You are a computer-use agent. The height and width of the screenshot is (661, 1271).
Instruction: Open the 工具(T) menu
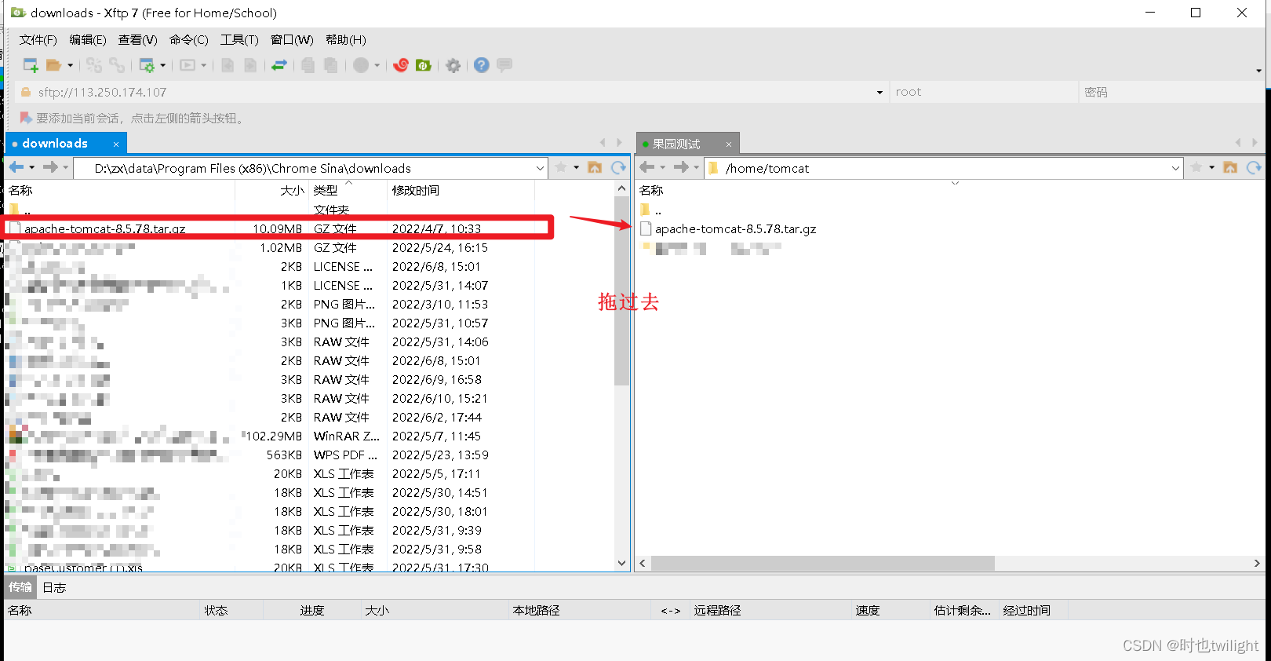[239, 40]
